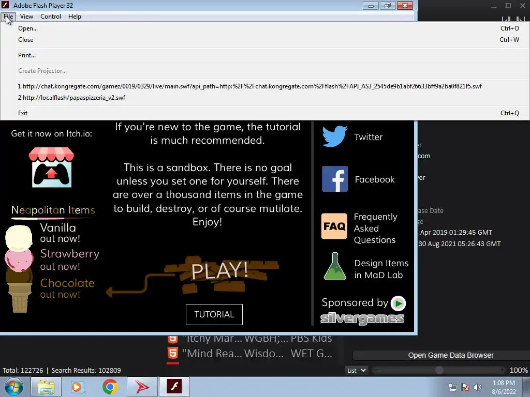
Task: Click the Silvergames logo
Action: [362, 318]
